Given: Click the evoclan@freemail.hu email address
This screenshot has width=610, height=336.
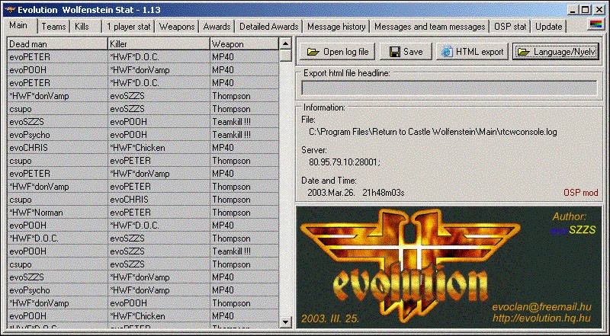Looking at the screenshot, I should point(541,307).
